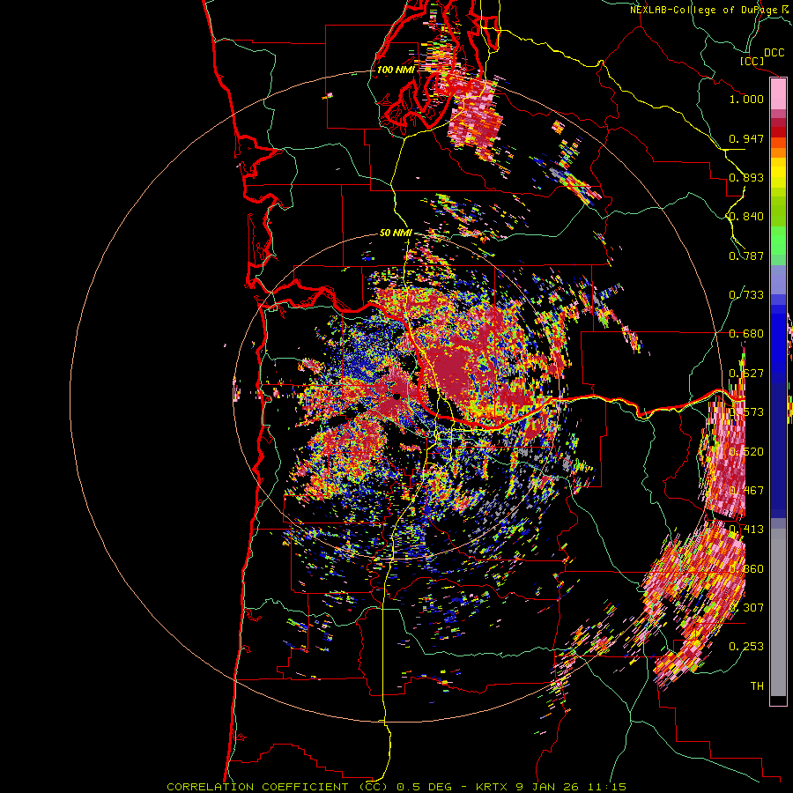Click the 0.787 scale value
The width and height of the screenshot is (793, 793).
[x=746, y=256]
